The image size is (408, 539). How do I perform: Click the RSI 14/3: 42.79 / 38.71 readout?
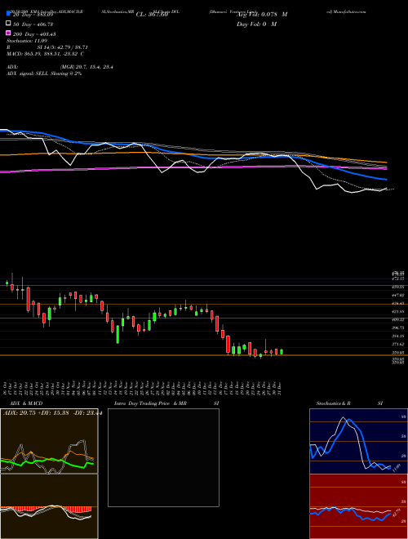[47, 47]
